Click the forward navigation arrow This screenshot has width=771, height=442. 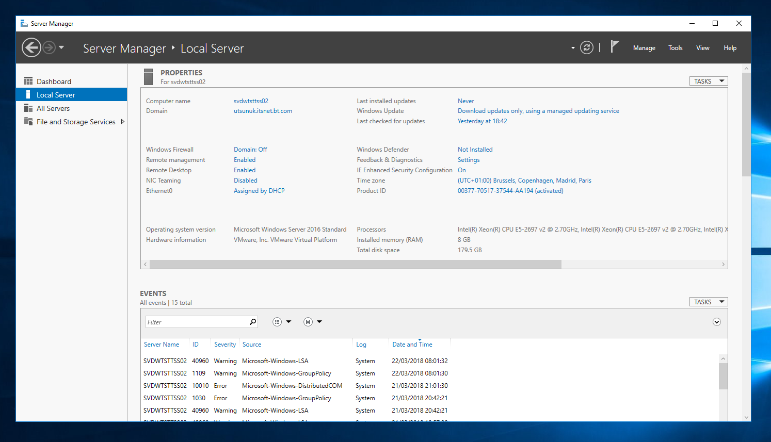click(x=49, y=48)
